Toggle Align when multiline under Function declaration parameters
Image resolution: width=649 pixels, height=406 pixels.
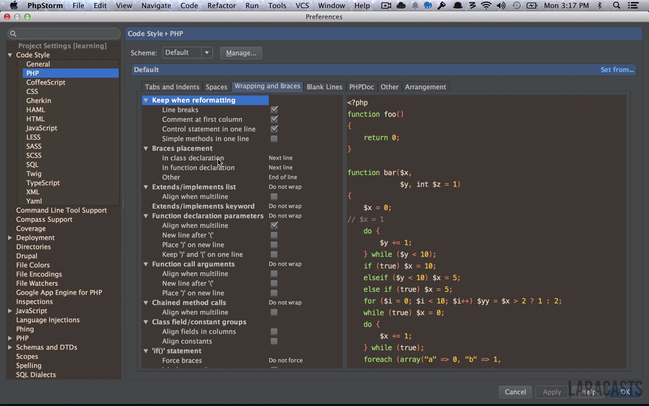click(x=274, y=226)
